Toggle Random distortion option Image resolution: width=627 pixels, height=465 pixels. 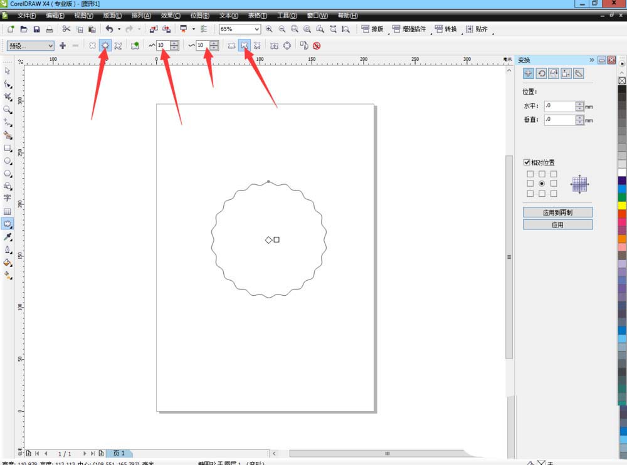point(231,46)
